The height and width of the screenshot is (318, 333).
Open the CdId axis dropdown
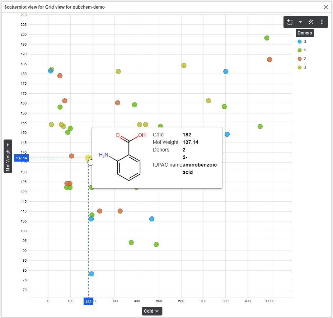point(152,311)
